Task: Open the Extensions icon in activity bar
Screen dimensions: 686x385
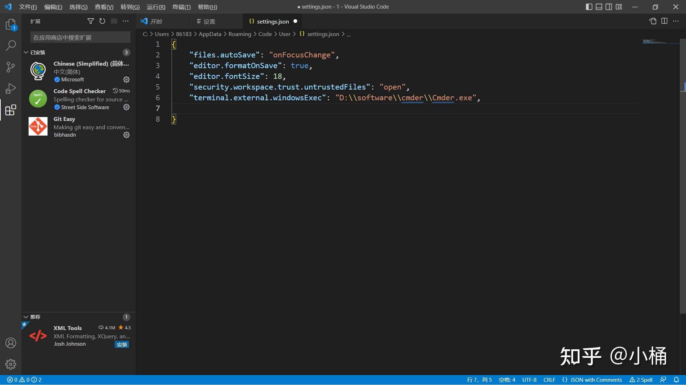Action: point(10,110)
